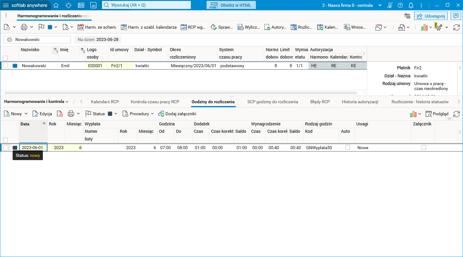Screen dimensions: 463x257
Task: Toggle the Auto checkbox for GNWyplata50 row
Action: coord(348,148)
